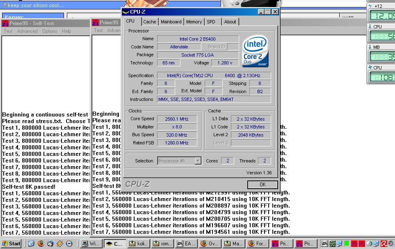Screen dimensions: 395x249
Task: Click the Code Name value Allendale
Action: tap(179, 47)
